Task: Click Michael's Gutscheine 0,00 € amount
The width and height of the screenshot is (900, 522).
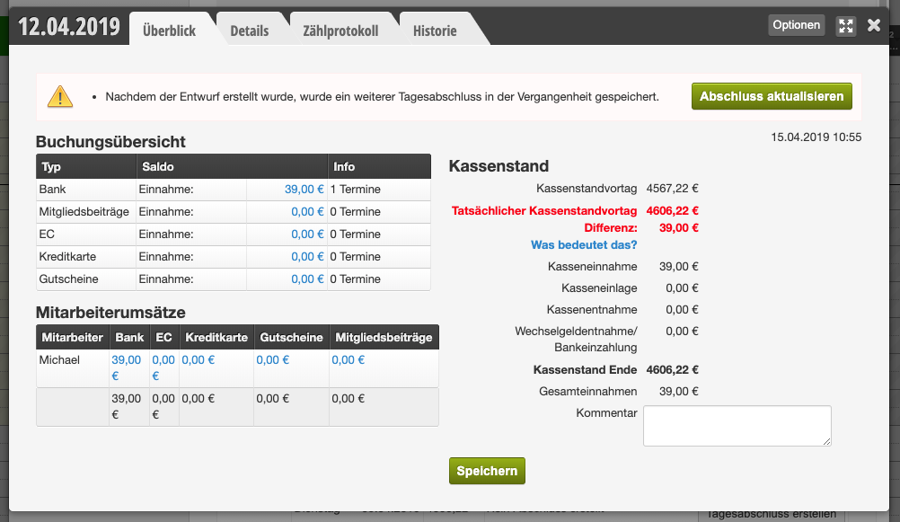Action: click(273, 359)
